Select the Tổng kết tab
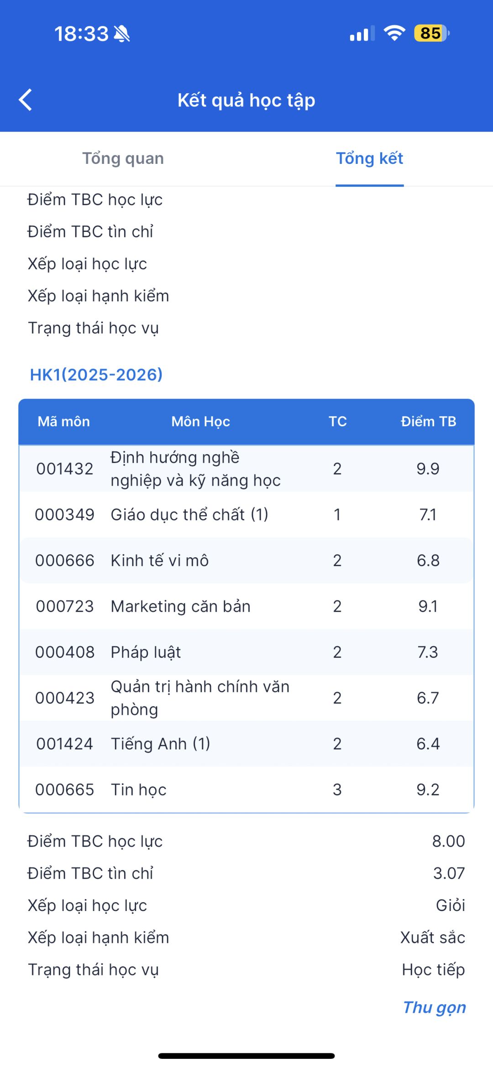493x1068 pixels. coord(370,158)
